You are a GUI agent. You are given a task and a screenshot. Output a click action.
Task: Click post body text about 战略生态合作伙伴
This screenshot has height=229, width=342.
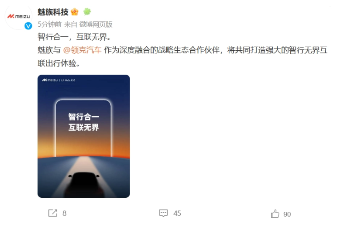coord(183,57)
